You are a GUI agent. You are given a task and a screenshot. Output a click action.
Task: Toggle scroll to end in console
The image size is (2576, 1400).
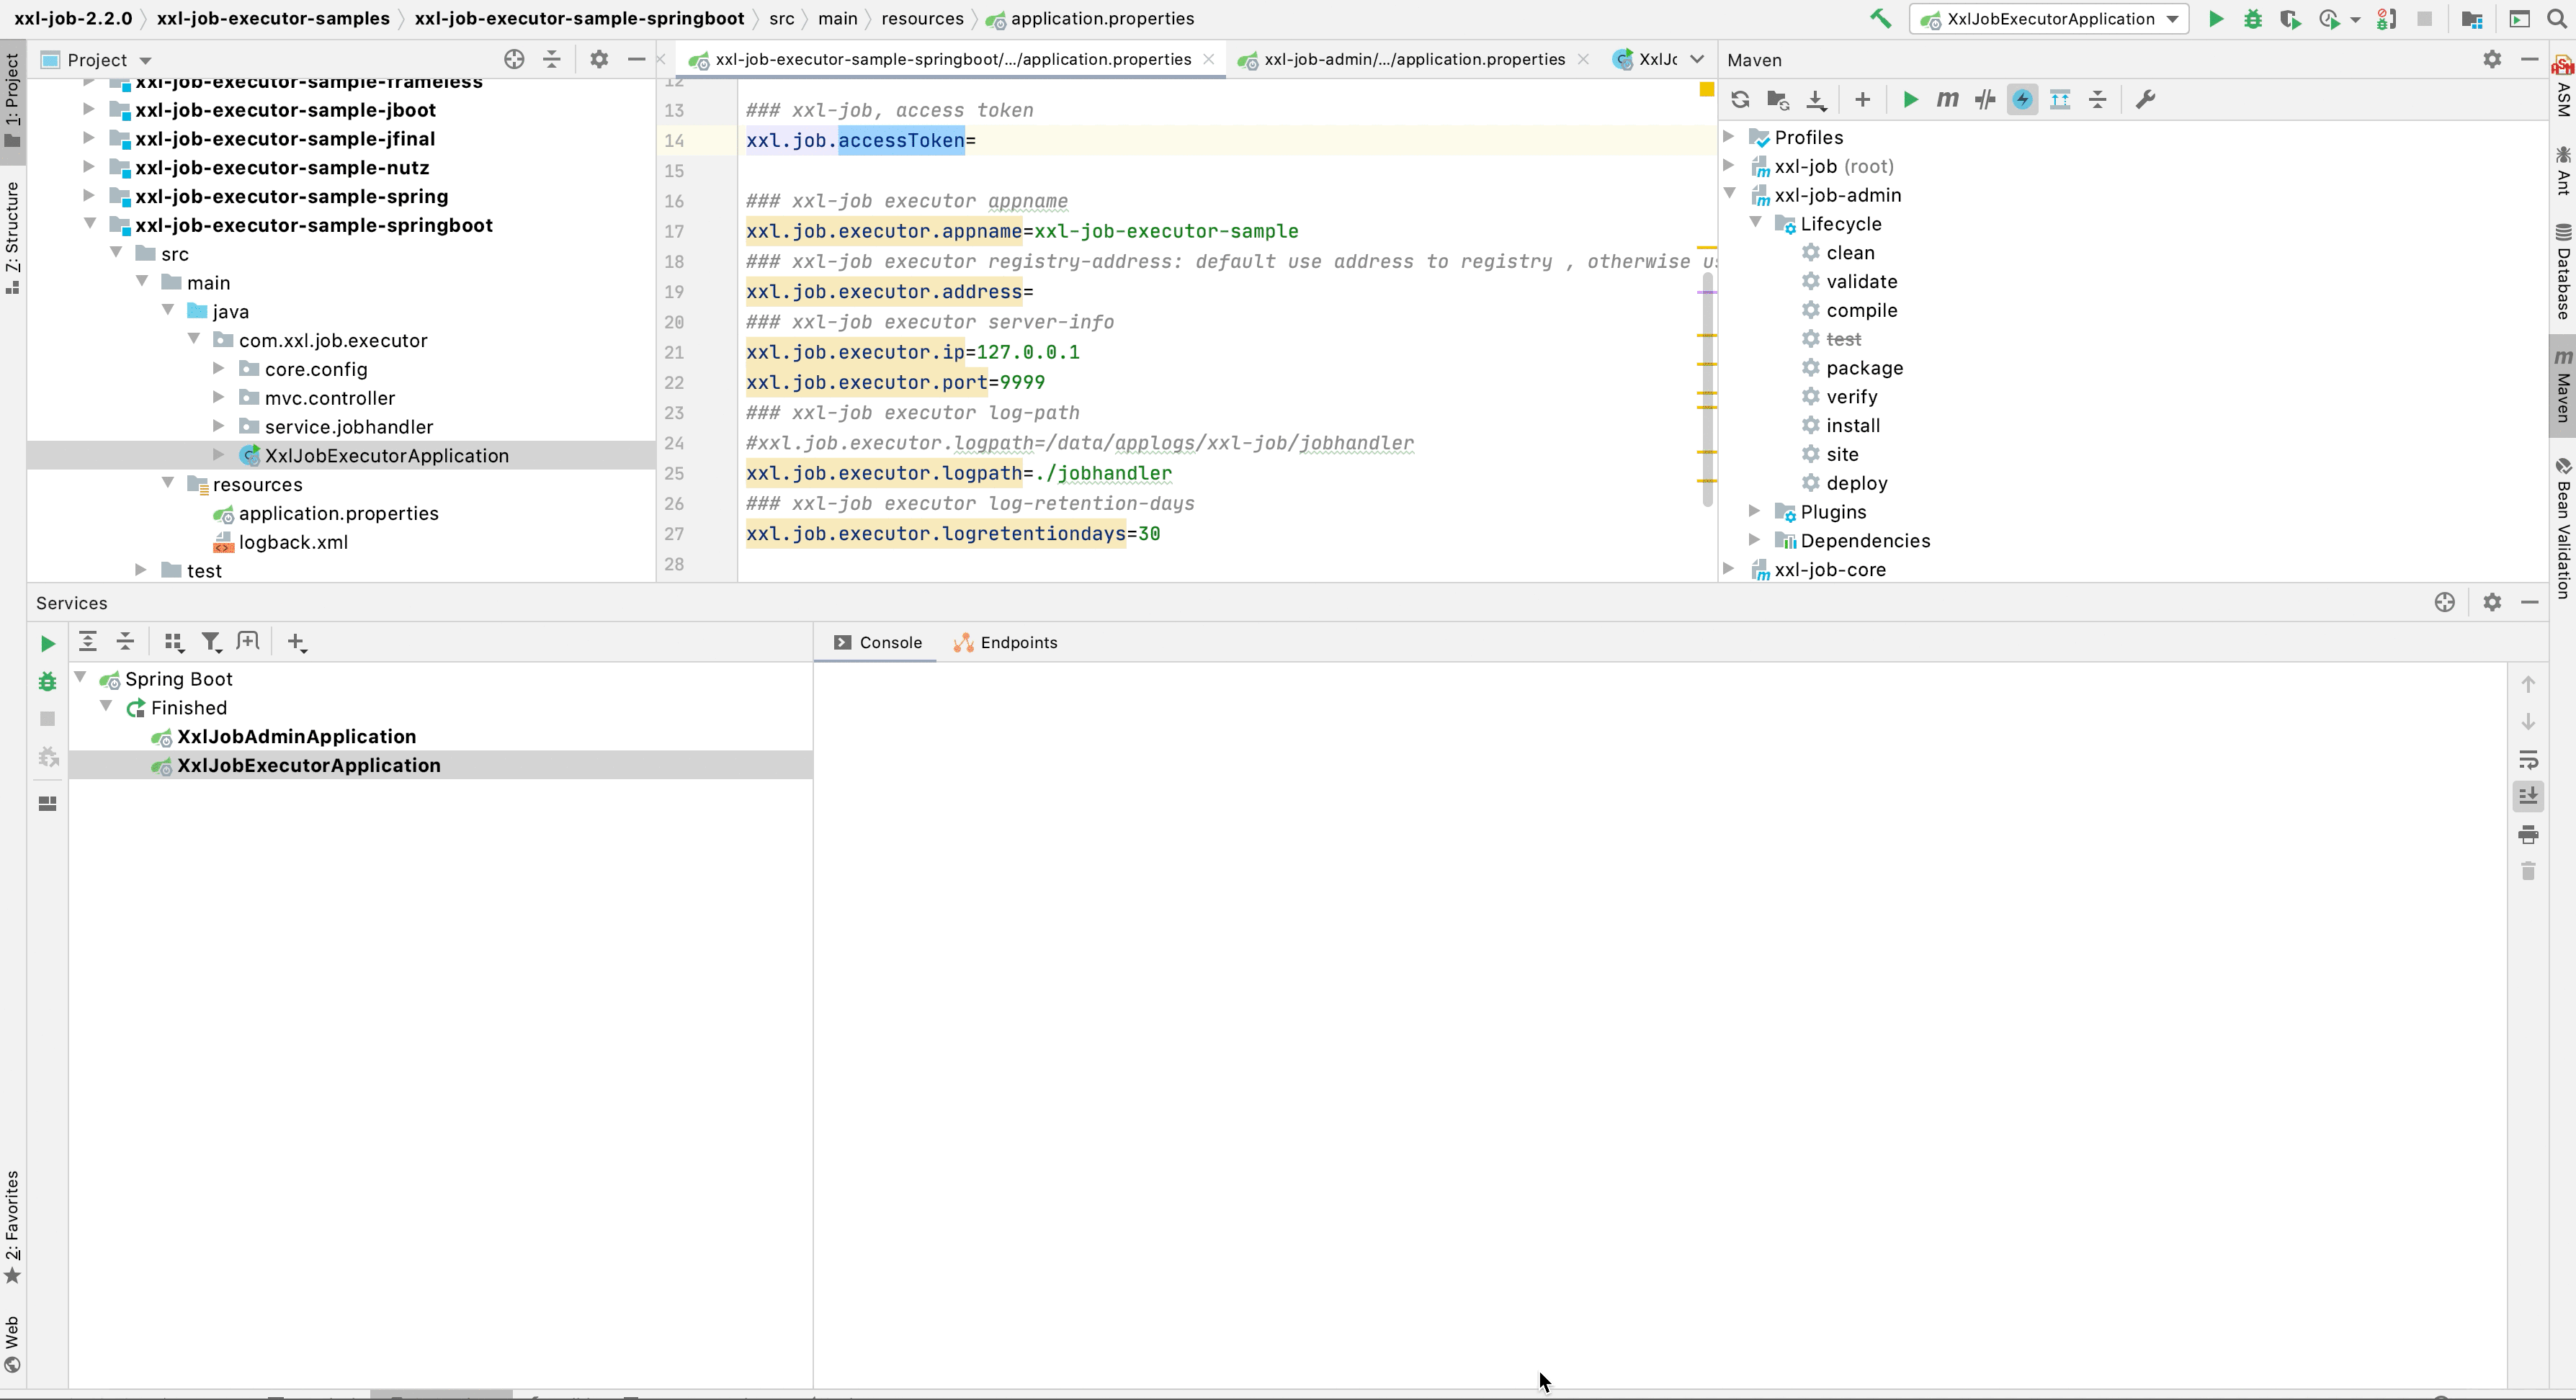[x=2528, y=797]
